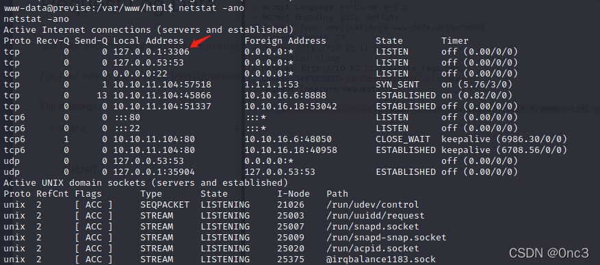Select the I-Node column header

tap(294, 194)
